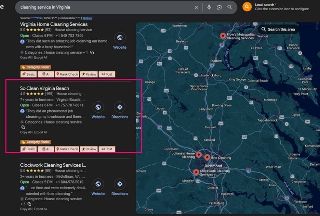This screenshot has height=216, width=320.
Task: Open the Google Lens image search icon
Action: pos(219,7)
